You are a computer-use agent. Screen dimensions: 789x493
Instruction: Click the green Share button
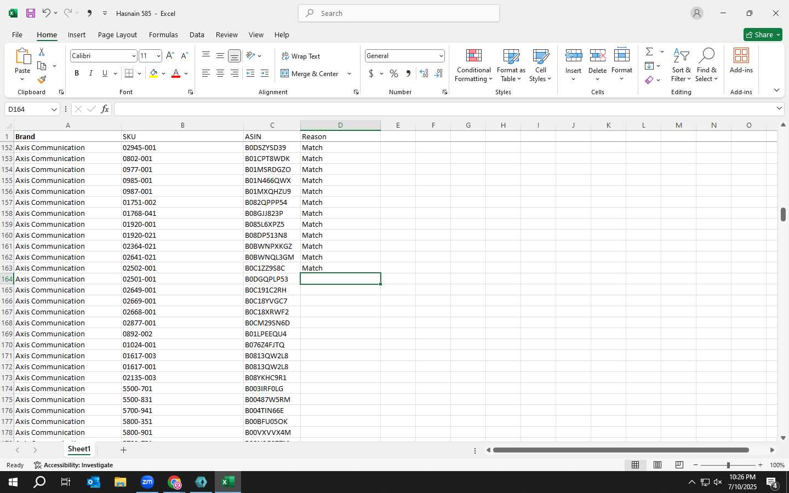763,35
